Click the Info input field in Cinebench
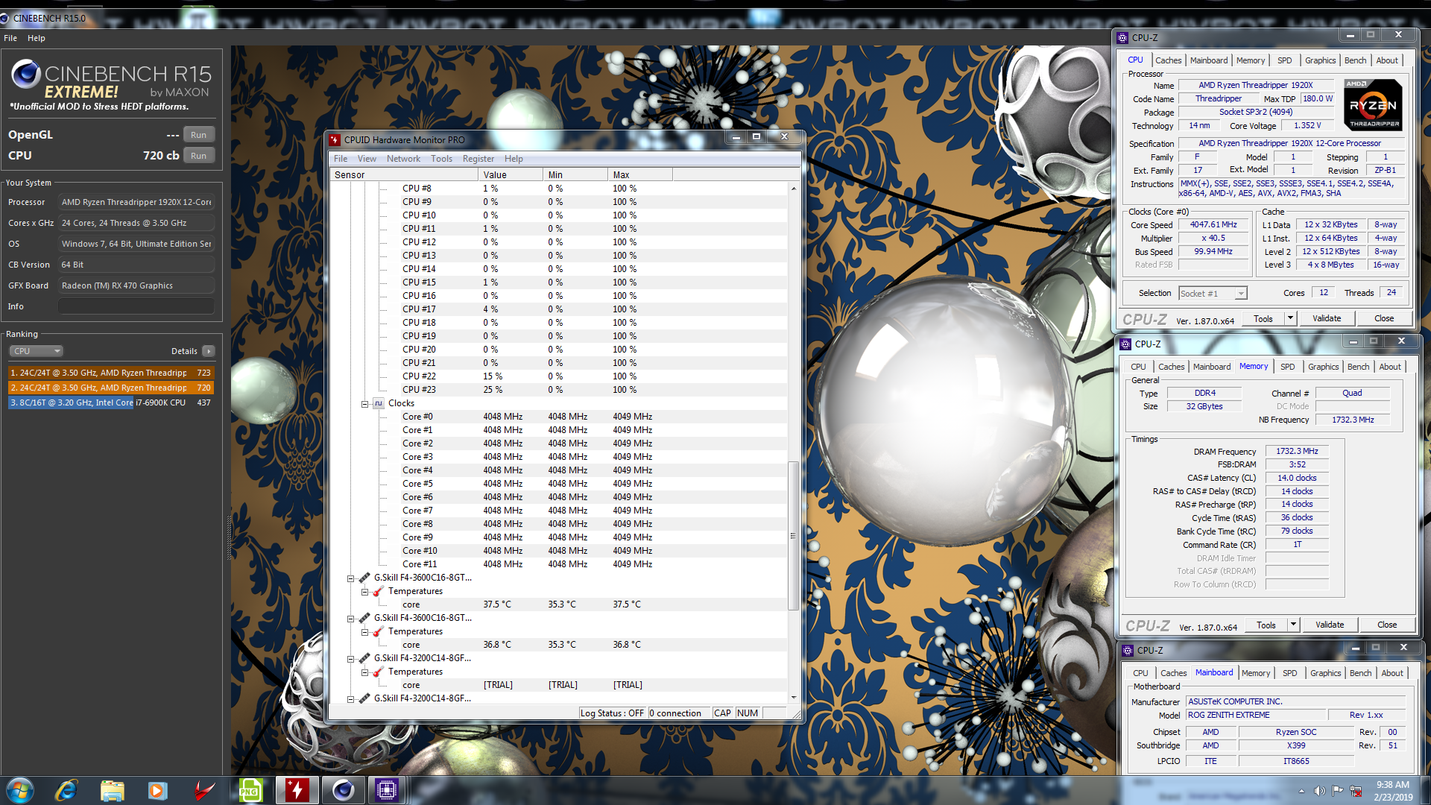This screenshot has height=805, width=1431. [x=136, y=306]
